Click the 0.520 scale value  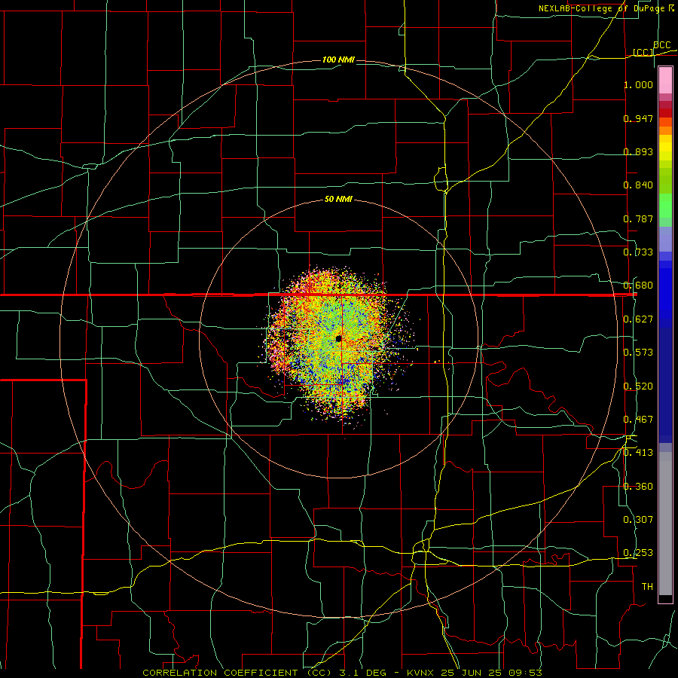click(638, 386)
